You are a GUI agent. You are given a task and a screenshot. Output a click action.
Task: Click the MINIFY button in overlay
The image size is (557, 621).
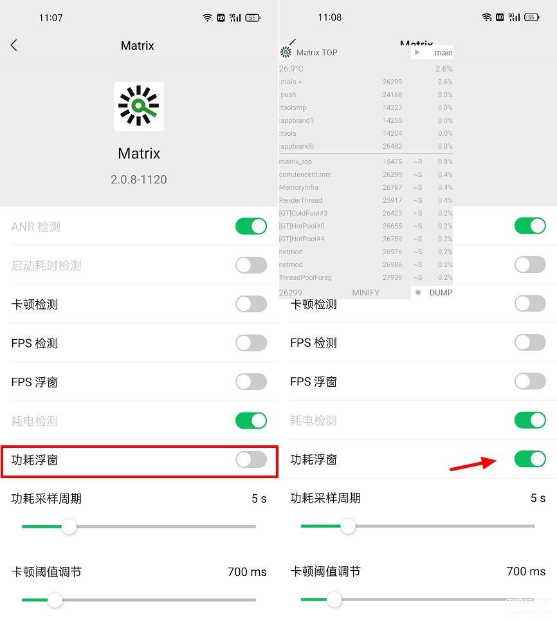point(365,293)
